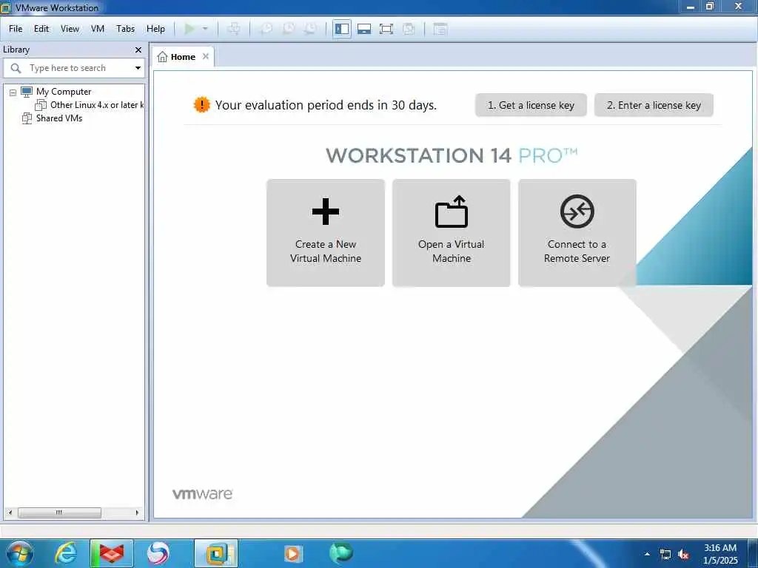Viewport: 758px width, 568px height.
Task: Open the VM menu
Action: click(98, 29)
